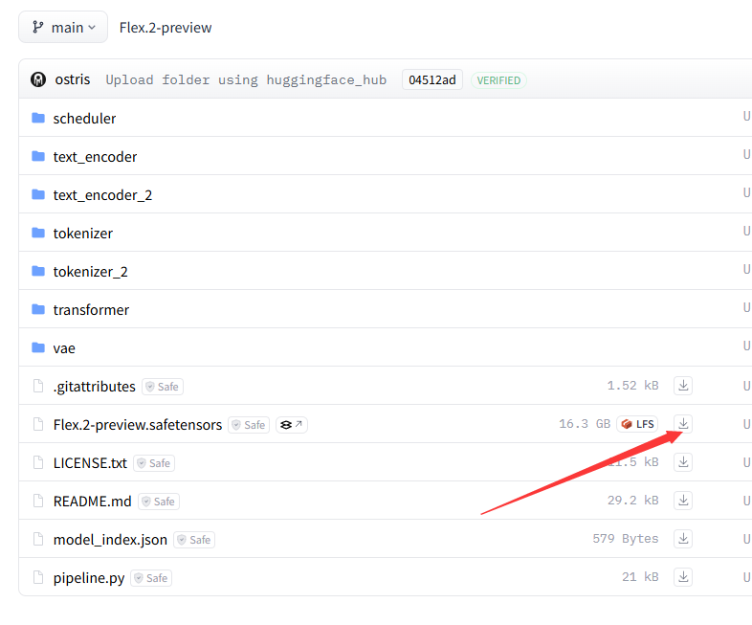Download the Flex.2-preview.safetensors file
Screen dimensions: 752x625
pos(683,424)
